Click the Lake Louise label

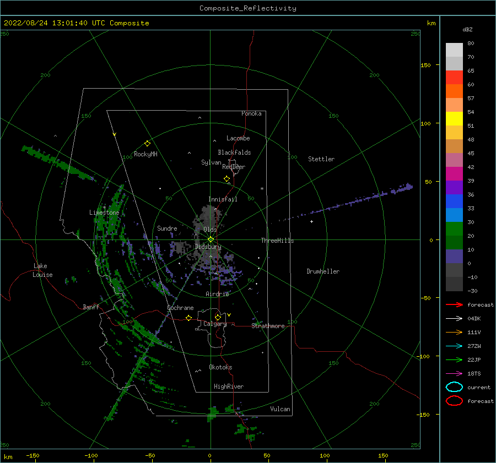42,270
